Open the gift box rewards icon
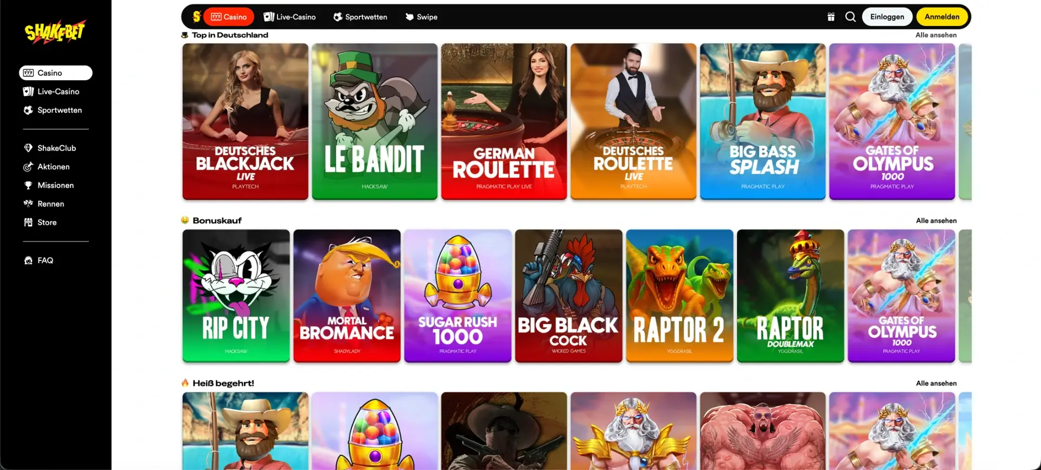The image size is (1041, 470). point(831,17)
